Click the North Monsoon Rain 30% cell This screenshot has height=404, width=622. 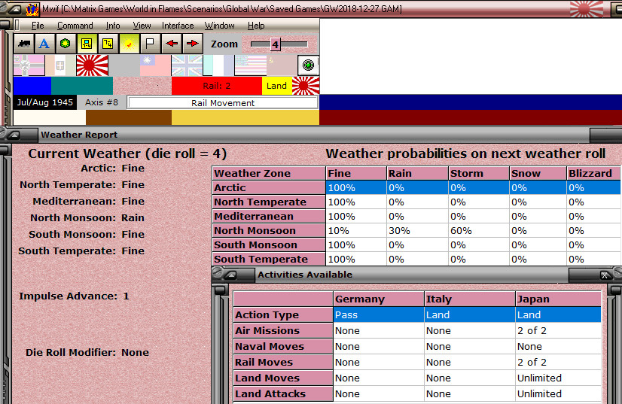pos(417,231)
